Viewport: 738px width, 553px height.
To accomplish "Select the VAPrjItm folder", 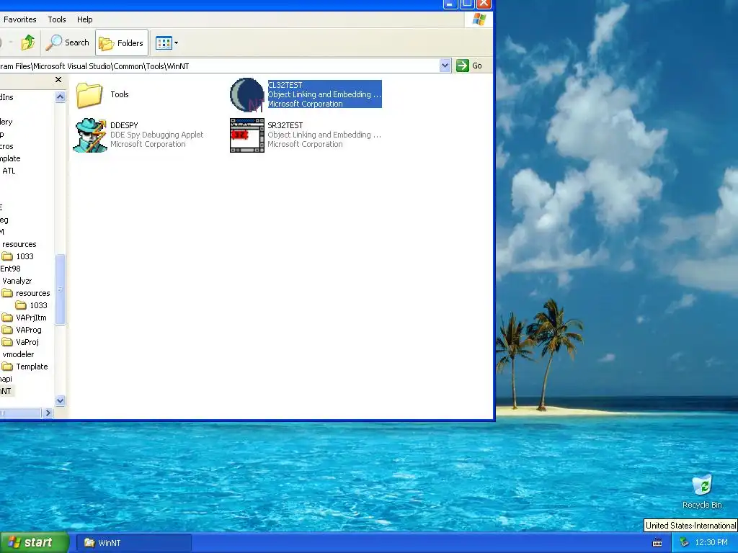I will click(x=25, y=318).
